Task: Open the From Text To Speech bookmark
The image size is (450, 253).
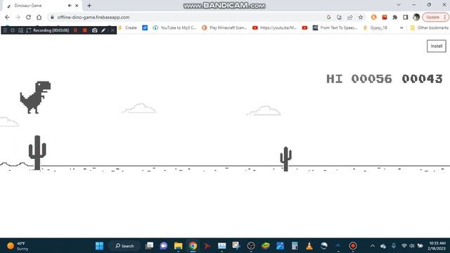Action: [335, 28]
